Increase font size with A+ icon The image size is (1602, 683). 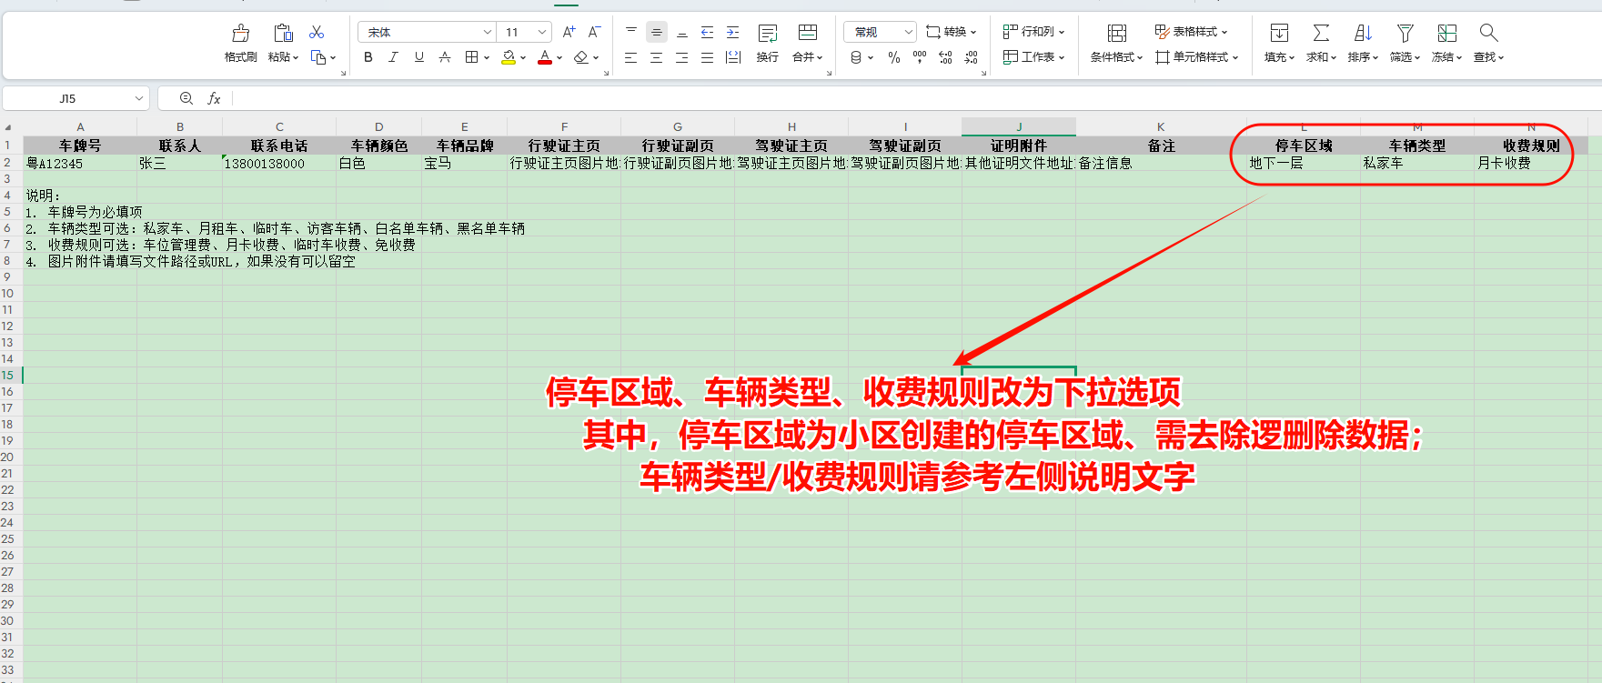569,32
